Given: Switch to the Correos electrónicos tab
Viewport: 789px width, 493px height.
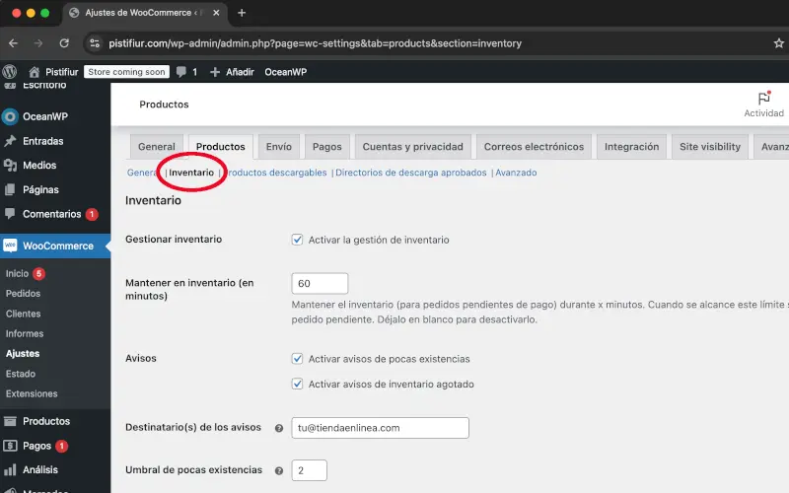Looking at the screenshot, I should (533, 147).
